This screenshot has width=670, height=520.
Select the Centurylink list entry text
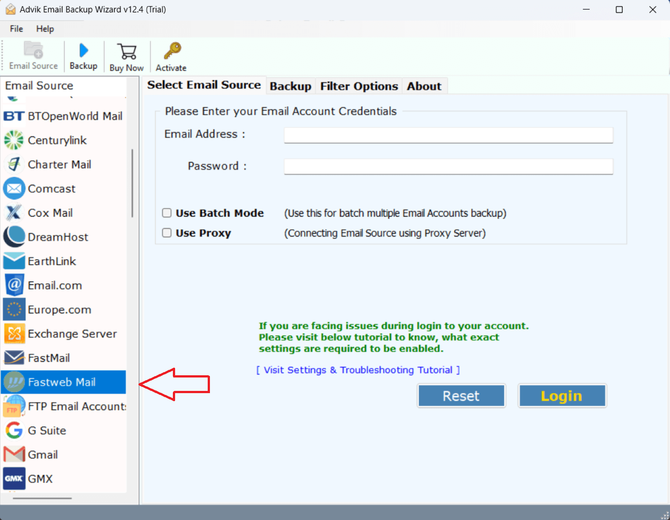[57, 140]
